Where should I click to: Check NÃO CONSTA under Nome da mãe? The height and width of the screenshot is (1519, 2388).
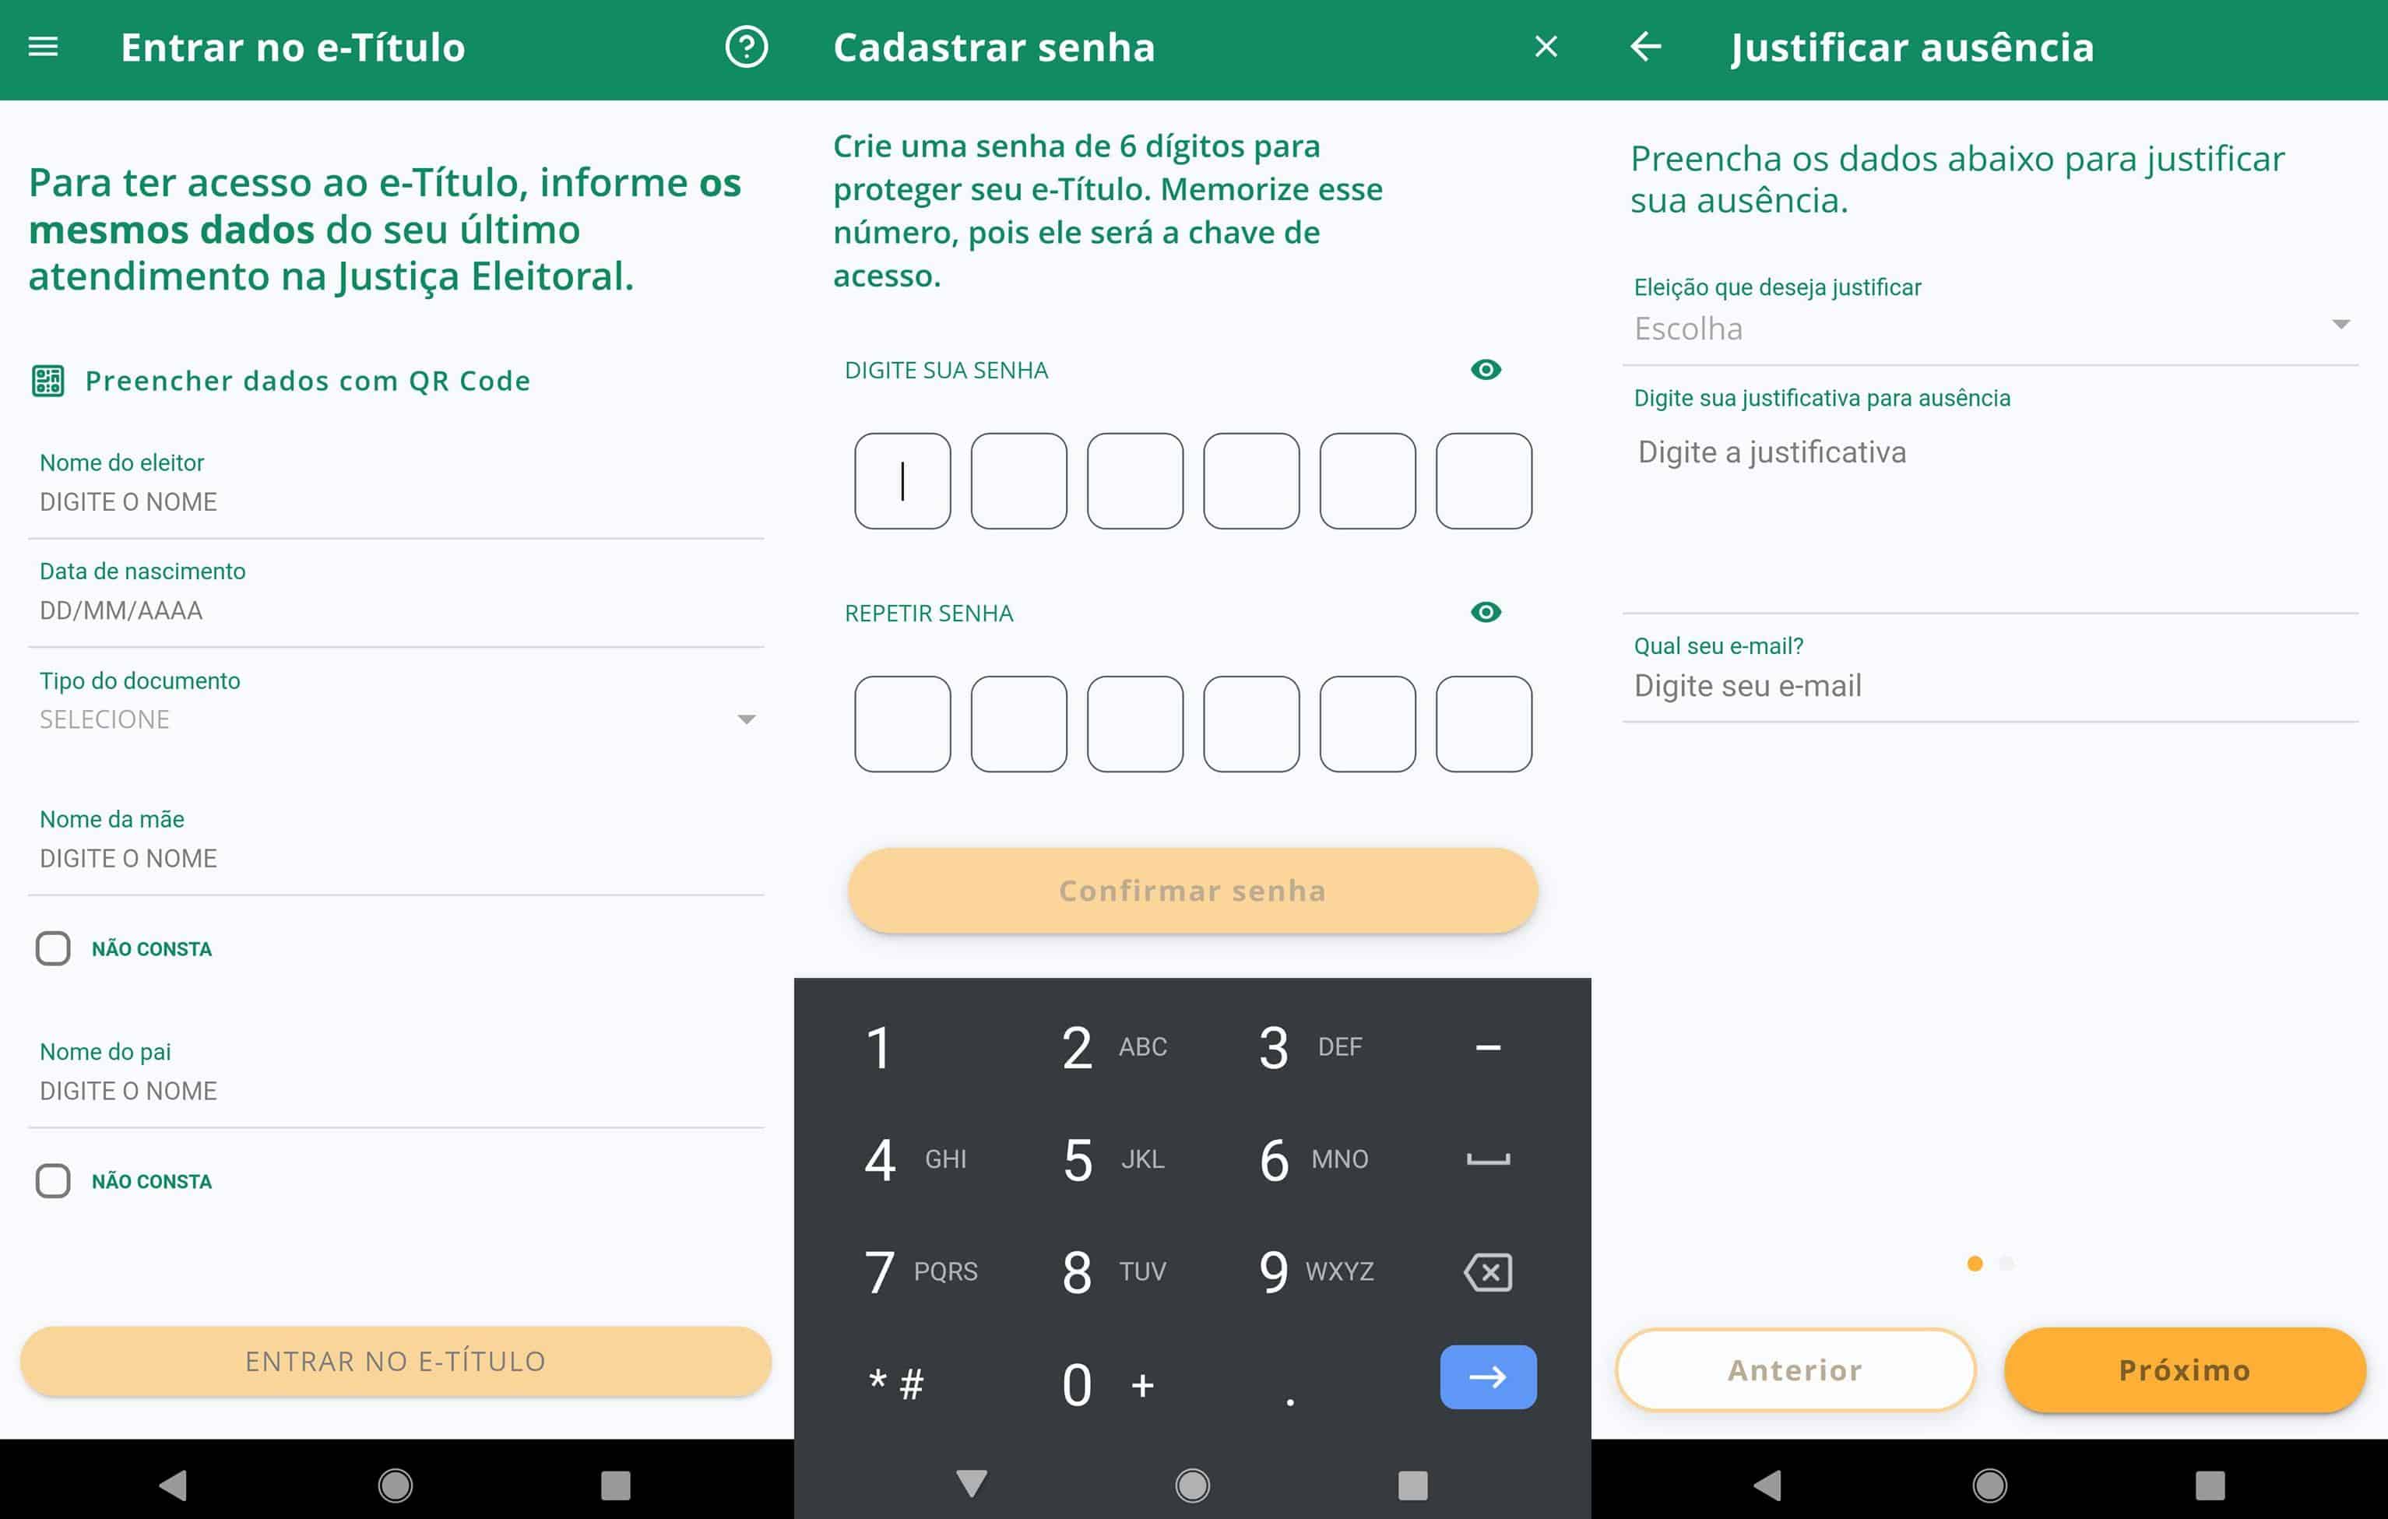click(53, 949)
